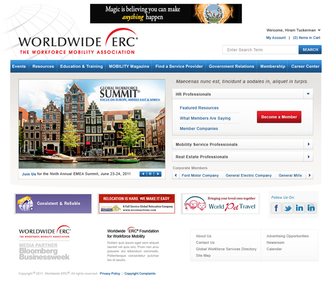Select Find a Service Provider in the navigation
The image size is (332, 283).
tap(179, 66)
